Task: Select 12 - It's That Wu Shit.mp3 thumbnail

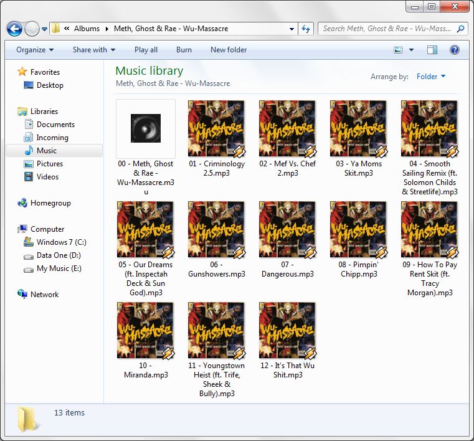Action: tap(288, 330)
